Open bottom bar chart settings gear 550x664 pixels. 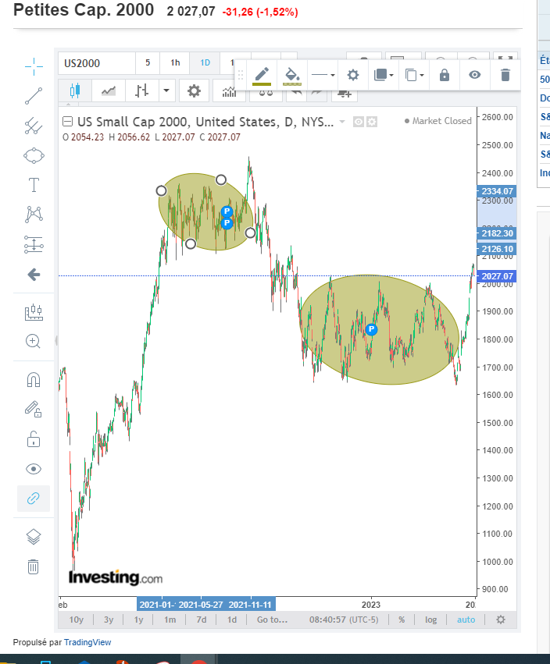pyautogui.click(x=501, y=620)
